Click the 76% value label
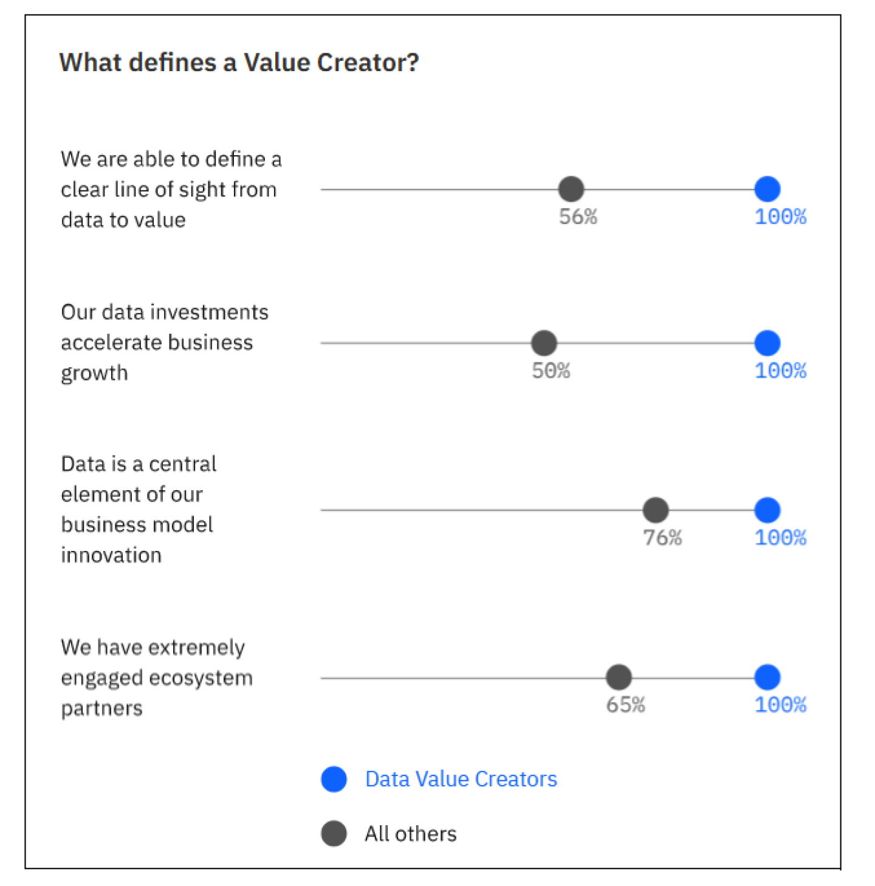Image resolution: width=875 pixels, height=886 pixels. point(662,538)
